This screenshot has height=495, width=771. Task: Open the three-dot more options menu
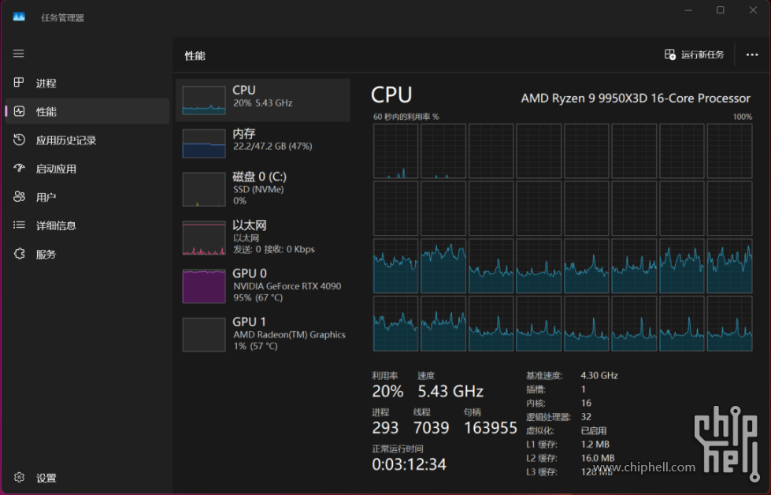click(752, 54)
